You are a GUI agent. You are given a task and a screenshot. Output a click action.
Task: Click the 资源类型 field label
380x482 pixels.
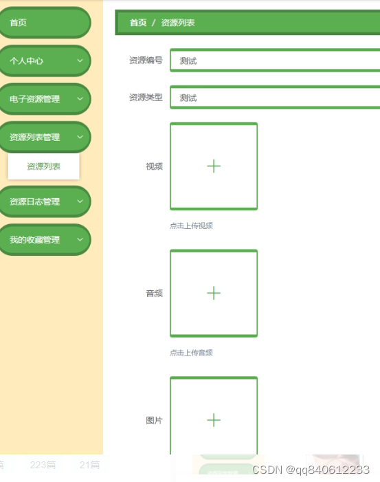click(146, 97)
